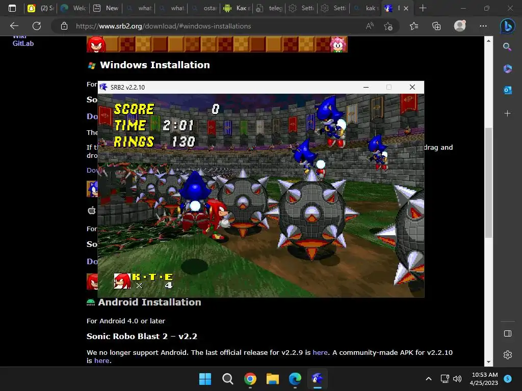This screenshot has height=391, width=522.
Task: Switch to SRB2 game in the taskbar
Action: 317,379
